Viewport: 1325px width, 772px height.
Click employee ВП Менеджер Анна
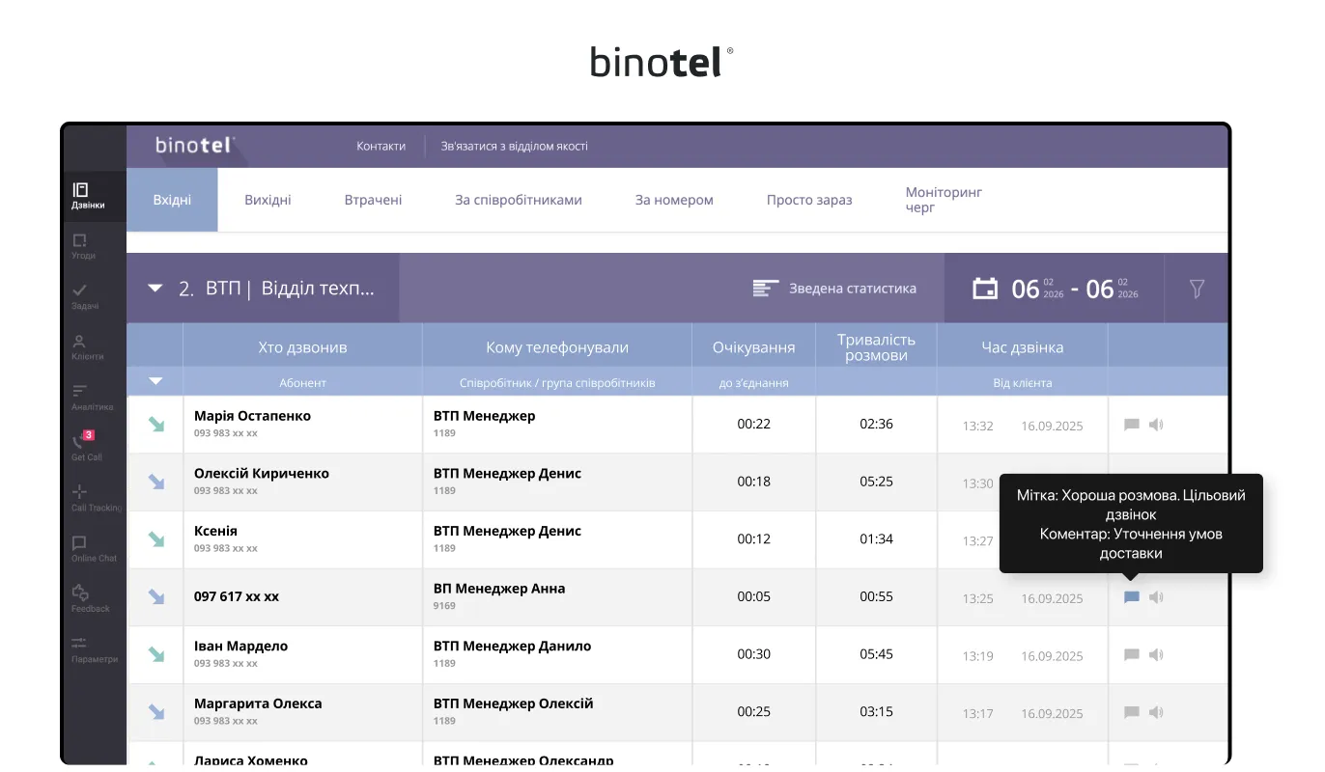tap(499, 589)
